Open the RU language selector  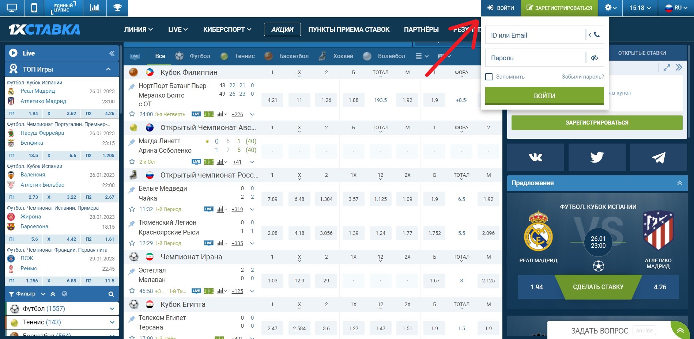point(676,8)
